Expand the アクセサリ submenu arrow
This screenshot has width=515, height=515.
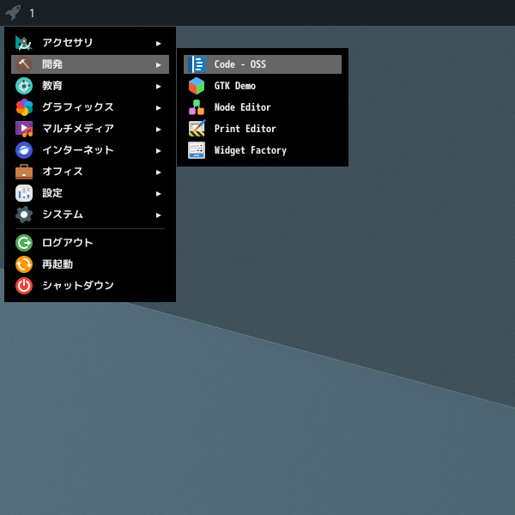tap(158, 43)
